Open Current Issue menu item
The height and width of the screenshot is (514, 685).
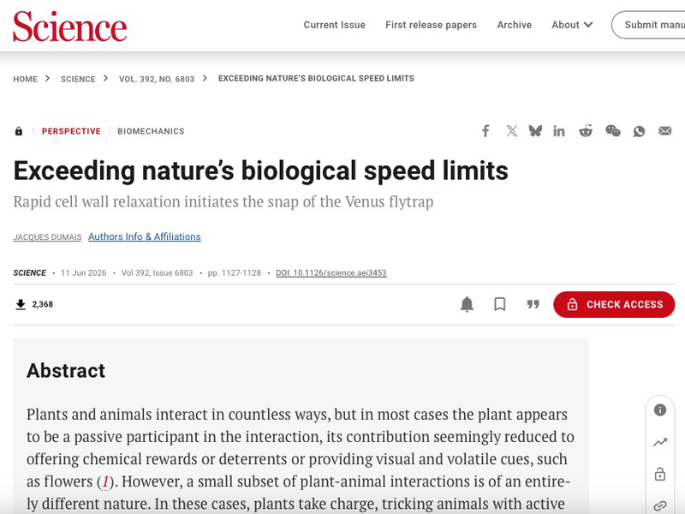[x=334, y=25]
